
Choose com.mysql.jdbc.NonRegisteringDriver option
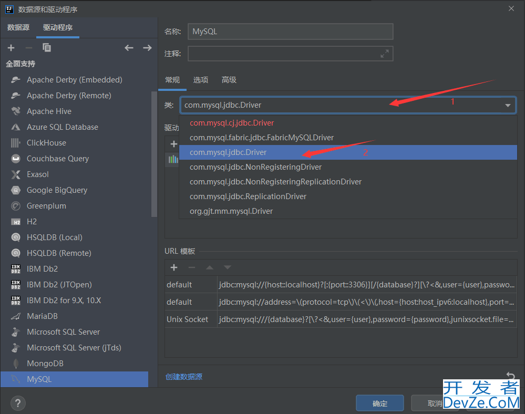pos(348,167)
